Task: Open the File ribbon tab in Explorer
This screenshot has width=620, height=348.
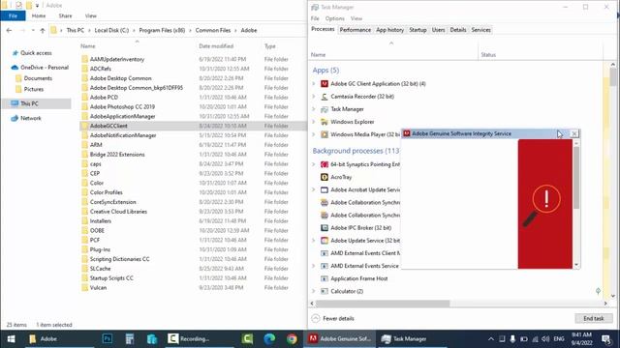Action: coord(13,15)
